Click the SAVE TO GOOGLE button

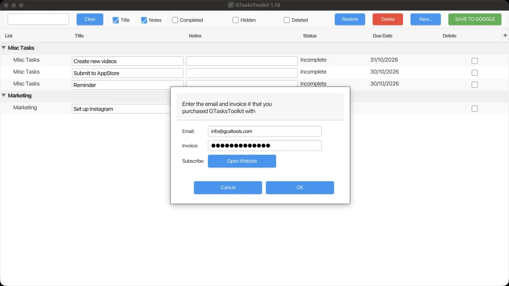tap(475, 19)
